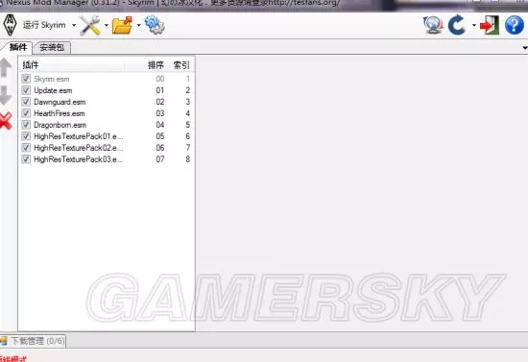Open the tools wrench and screwdriver icon
Screen dimensions: 528x362
tap(90, 25)
